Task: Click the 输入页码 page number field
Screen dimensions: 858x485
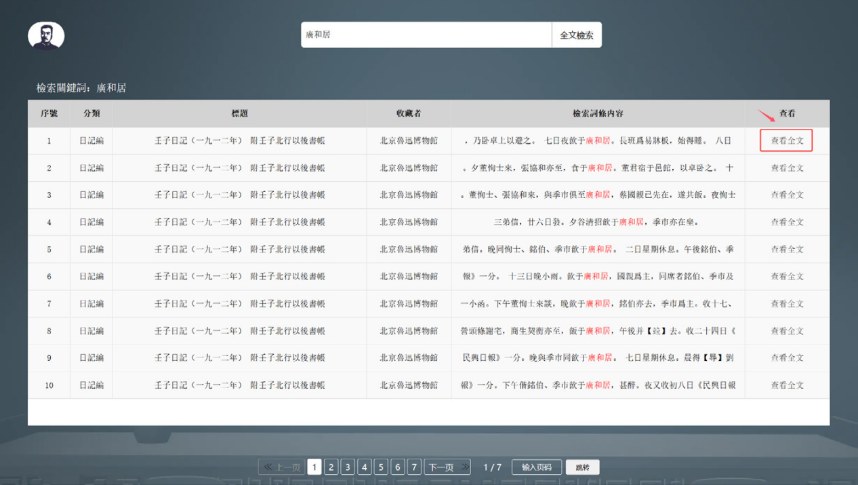Action: coord(536,467)
